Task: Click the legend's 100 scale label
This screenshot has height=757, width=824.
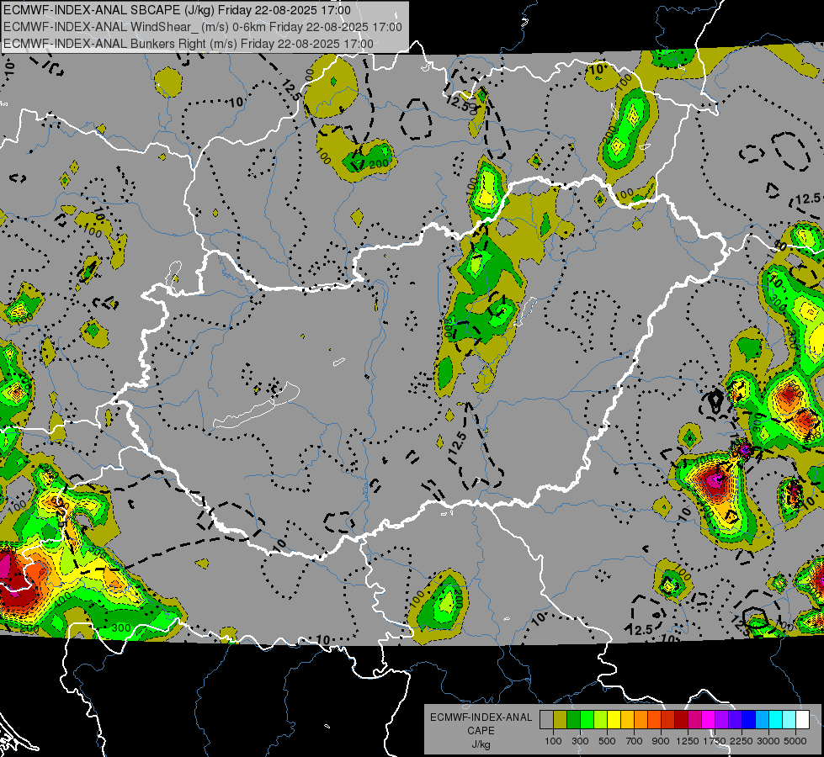Action: [553, 741]
